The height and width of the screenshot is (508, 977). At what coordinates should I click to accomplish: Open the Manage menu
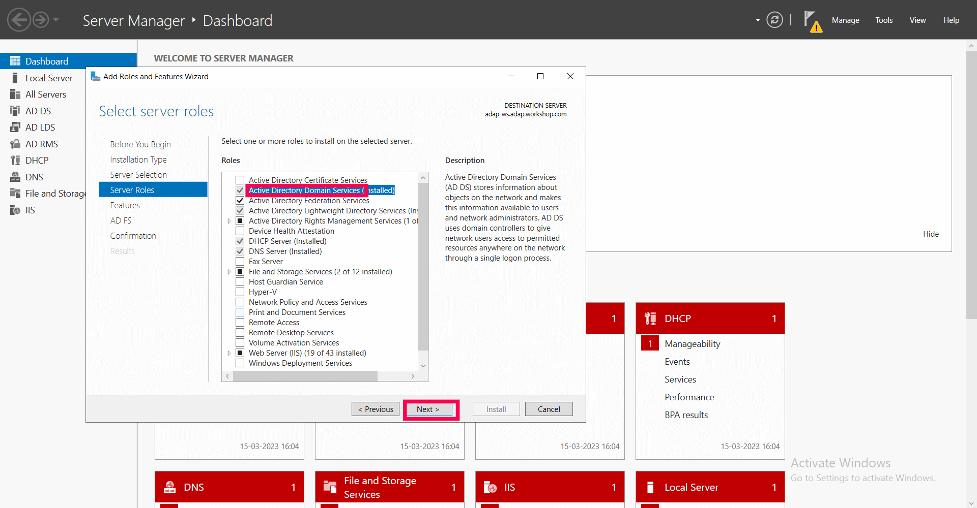[x=845, y=20]
